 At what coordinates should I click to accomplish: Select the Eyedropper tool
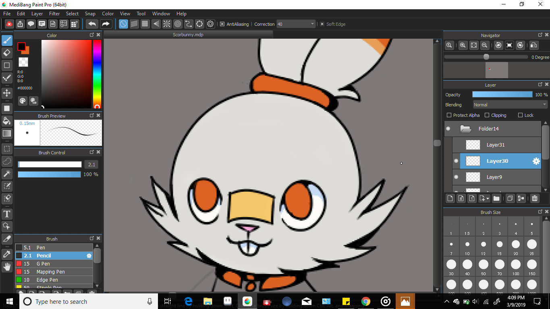(x=7, y=254)
